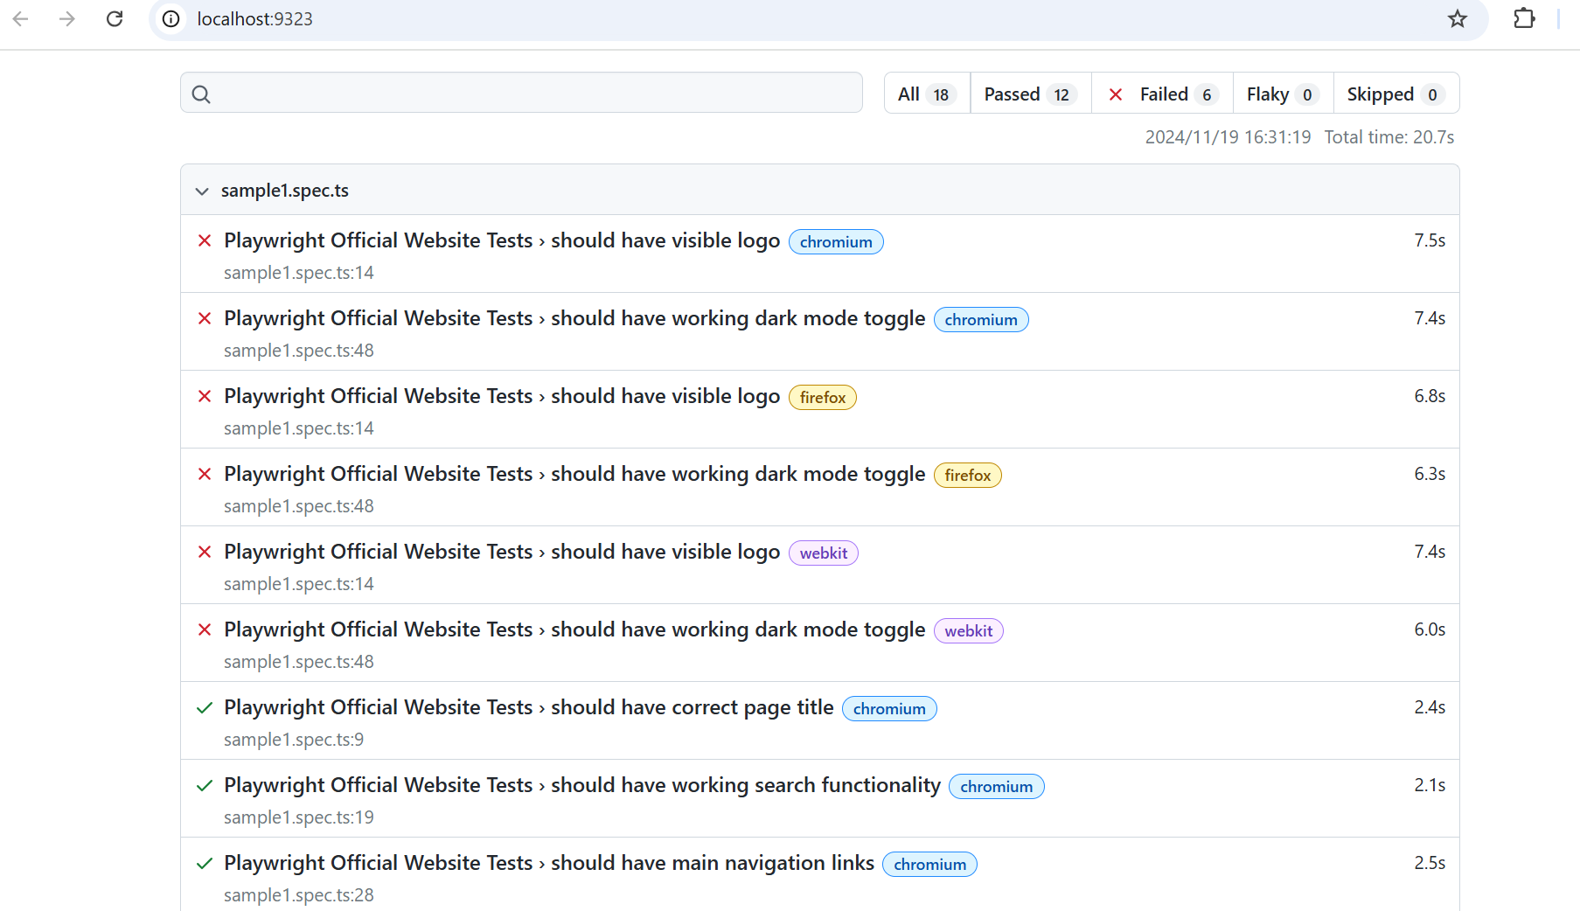Image resolution: width=1580 pixels, height=911 pixels.
Task: Click the green checkmark next to correct page title test
Action: pos(205,707)
